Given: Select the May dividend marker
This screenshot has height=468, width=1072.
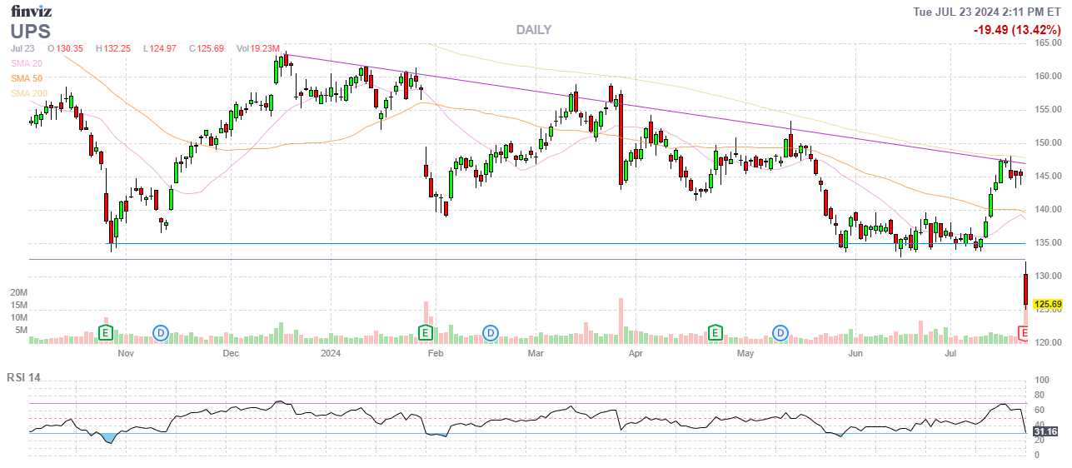Looking at the screenshot, I should point(780,333).
